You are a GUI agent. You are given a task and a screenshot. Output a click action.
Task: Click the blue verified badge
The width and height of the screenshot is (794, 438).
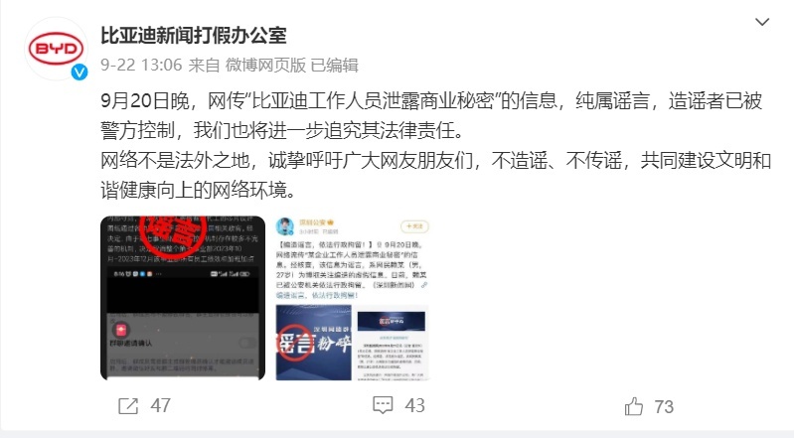pos(79,73)
